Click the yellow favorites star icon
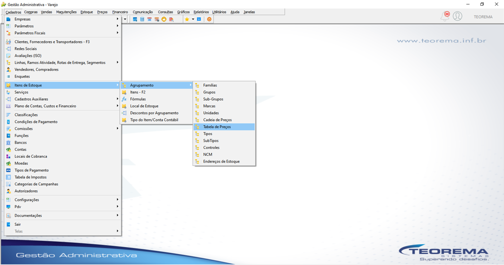The image size is (504, 265). [x=187, y=19]
